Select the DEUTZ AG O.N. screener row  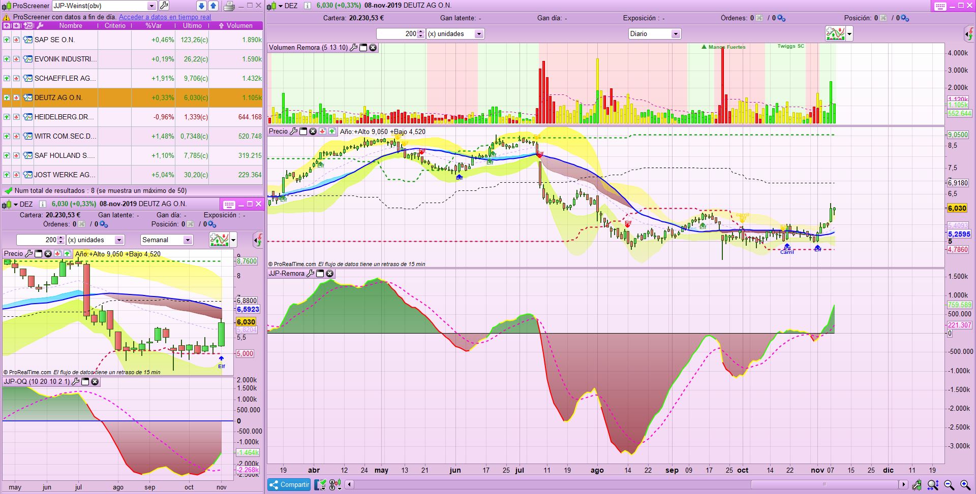pyautogui.click(x=132, y=97)
